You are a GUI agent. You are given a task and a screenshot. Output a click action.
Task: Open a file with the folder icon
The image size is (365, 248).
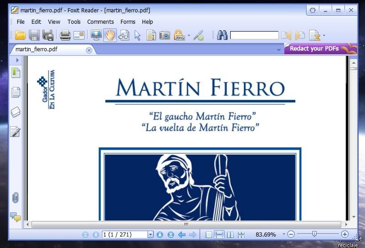(x=20, y=35)
